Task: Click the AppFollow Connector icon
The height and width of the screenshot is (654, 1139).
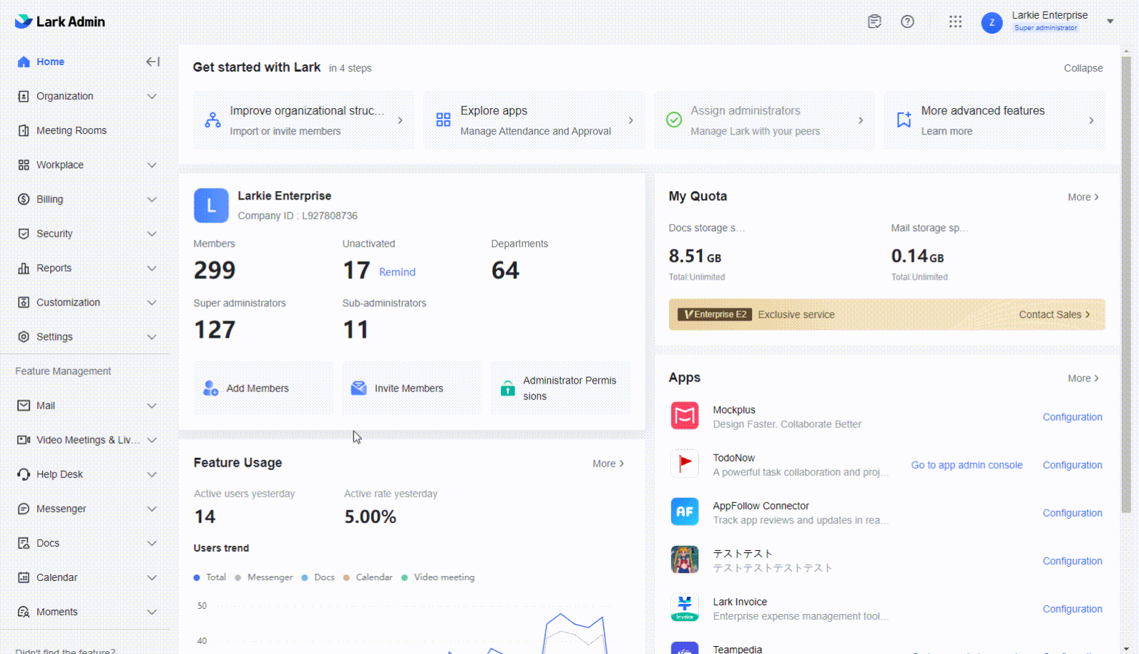Action: [685, 512]
